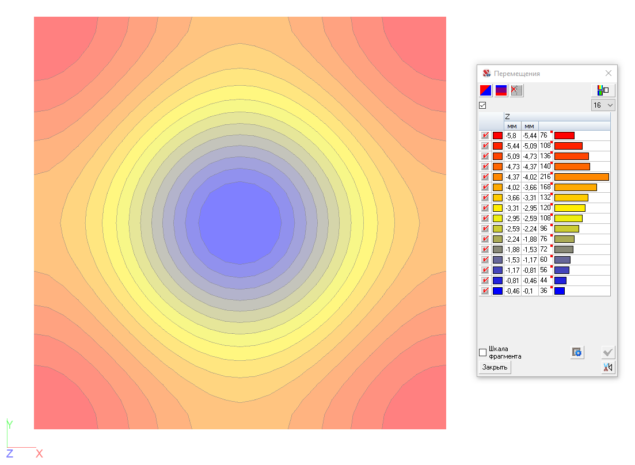The width and height of the screenshot is (635, 465).
Task: Click the count value 36
Action: [x=543, y=291]
